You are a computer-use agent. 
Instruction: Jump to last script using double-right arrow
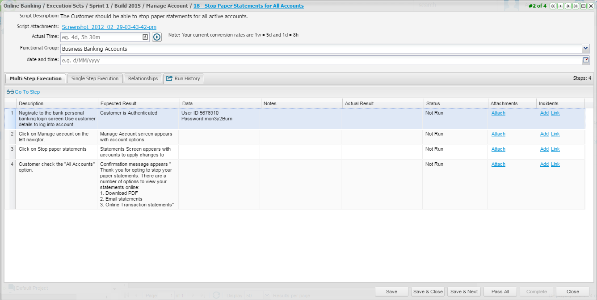pyautogui.click(x=576, y=6)
